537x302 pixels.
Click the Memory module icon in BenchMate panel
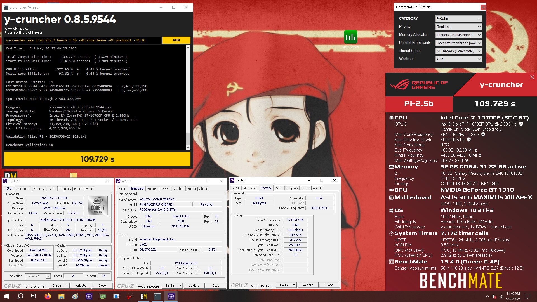click(391, 167)
